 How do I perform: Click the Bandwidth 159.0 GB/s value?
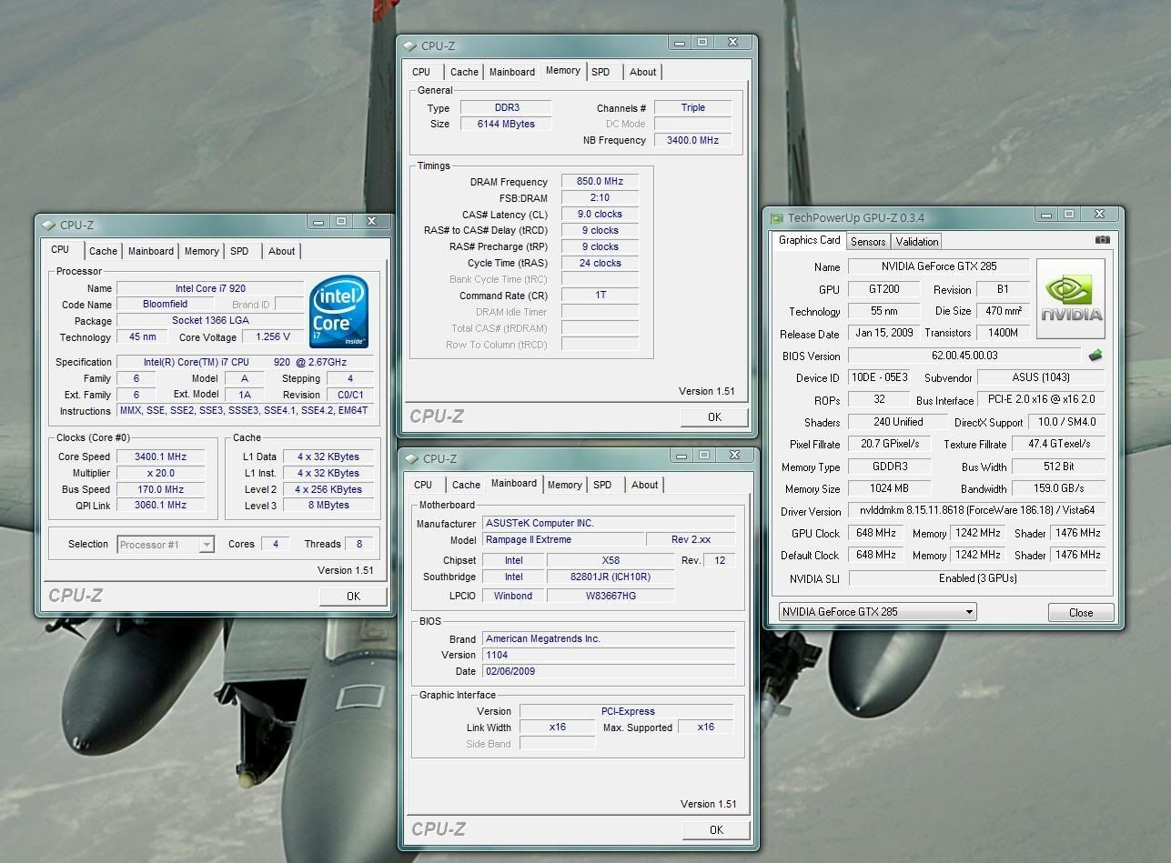1060,488
